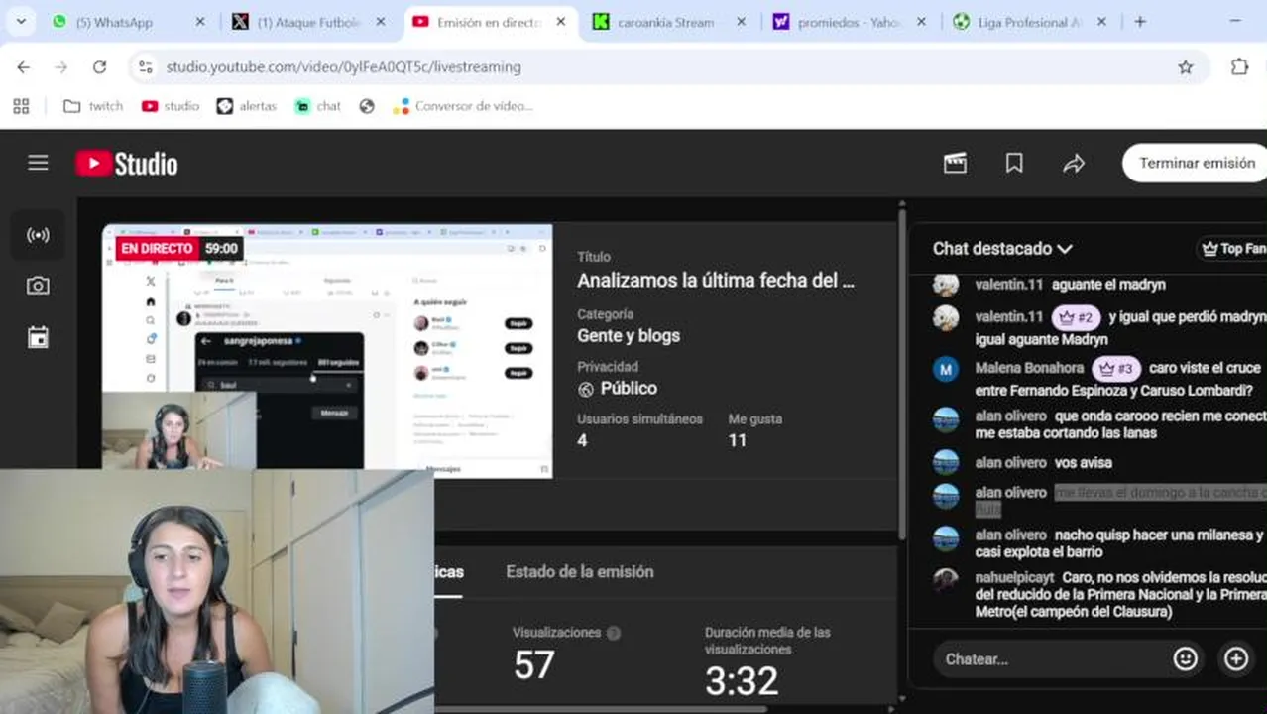The width and height of the screenshot is (1267, 714).
Task: Click the share arrow icon in header
Action: pyautogui.click(x=1074, y=163)
